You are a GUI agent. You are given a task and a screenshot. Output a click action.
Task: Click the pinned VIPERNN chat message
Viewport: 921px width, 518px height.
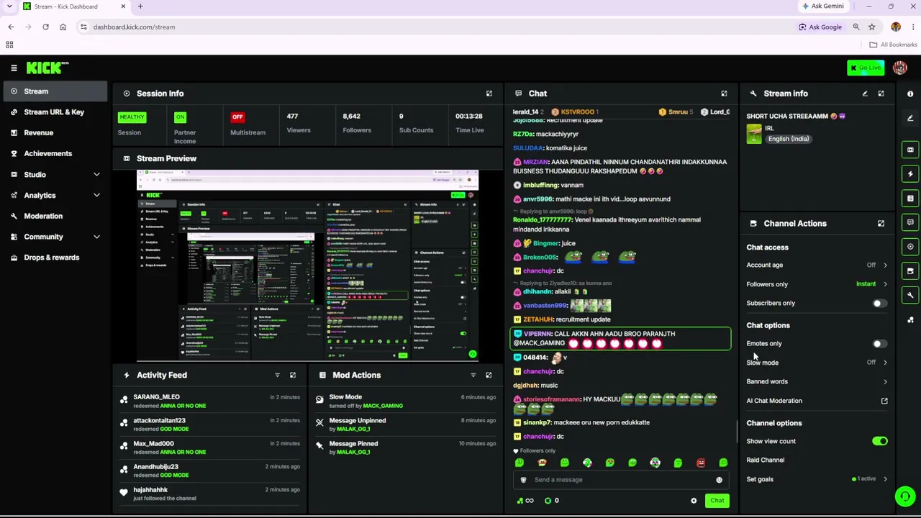coord(620,339)
